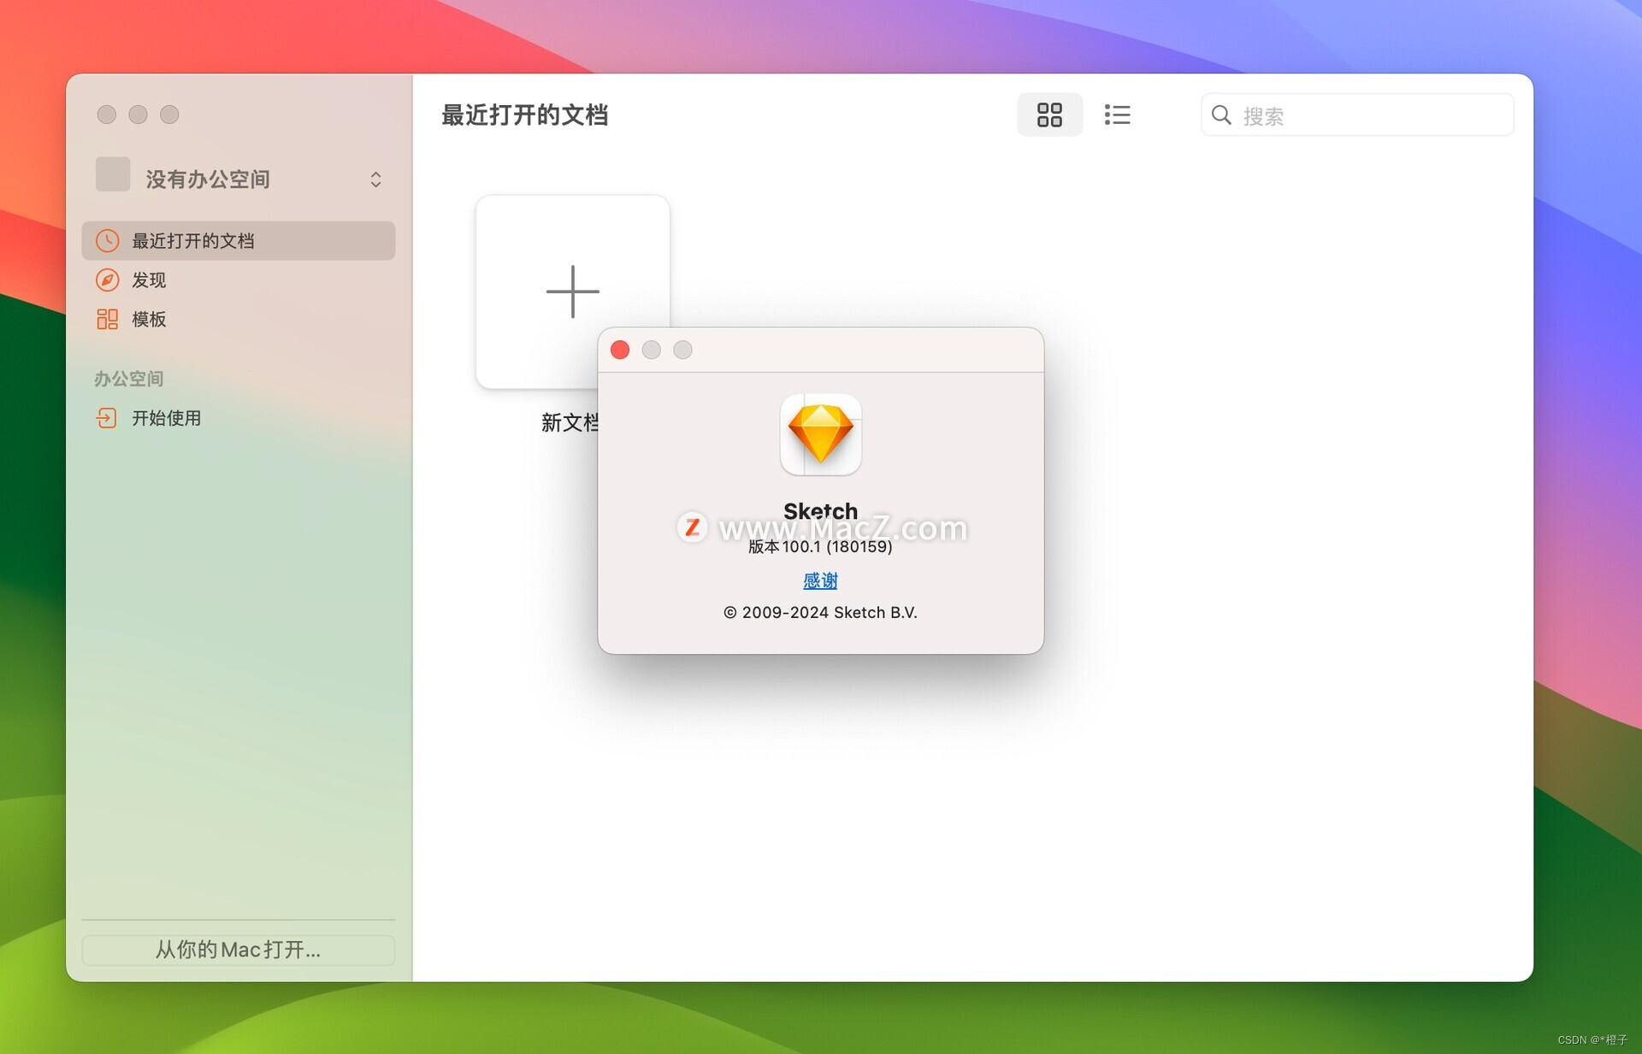Click macOS traffic light minimize button
Viewport: 1642px width, 1054px height.
[x=653, y=350]
